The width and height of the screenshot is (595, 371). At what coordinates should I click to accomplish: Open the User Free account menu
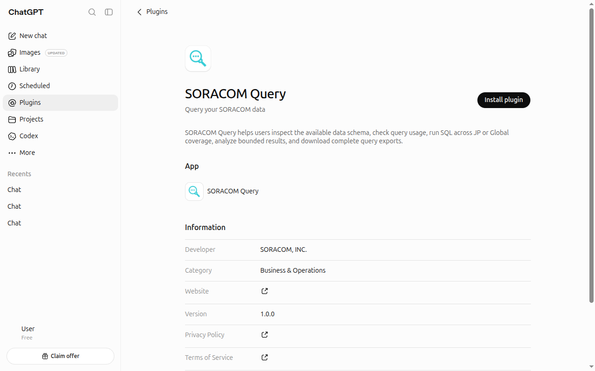pos(60,333)
